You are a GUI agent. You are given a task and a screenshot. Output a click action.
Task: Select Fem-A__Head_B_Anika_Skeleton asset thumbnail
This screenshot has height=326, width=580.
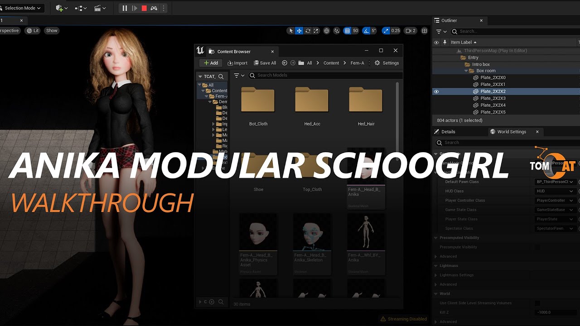(312, 231)
